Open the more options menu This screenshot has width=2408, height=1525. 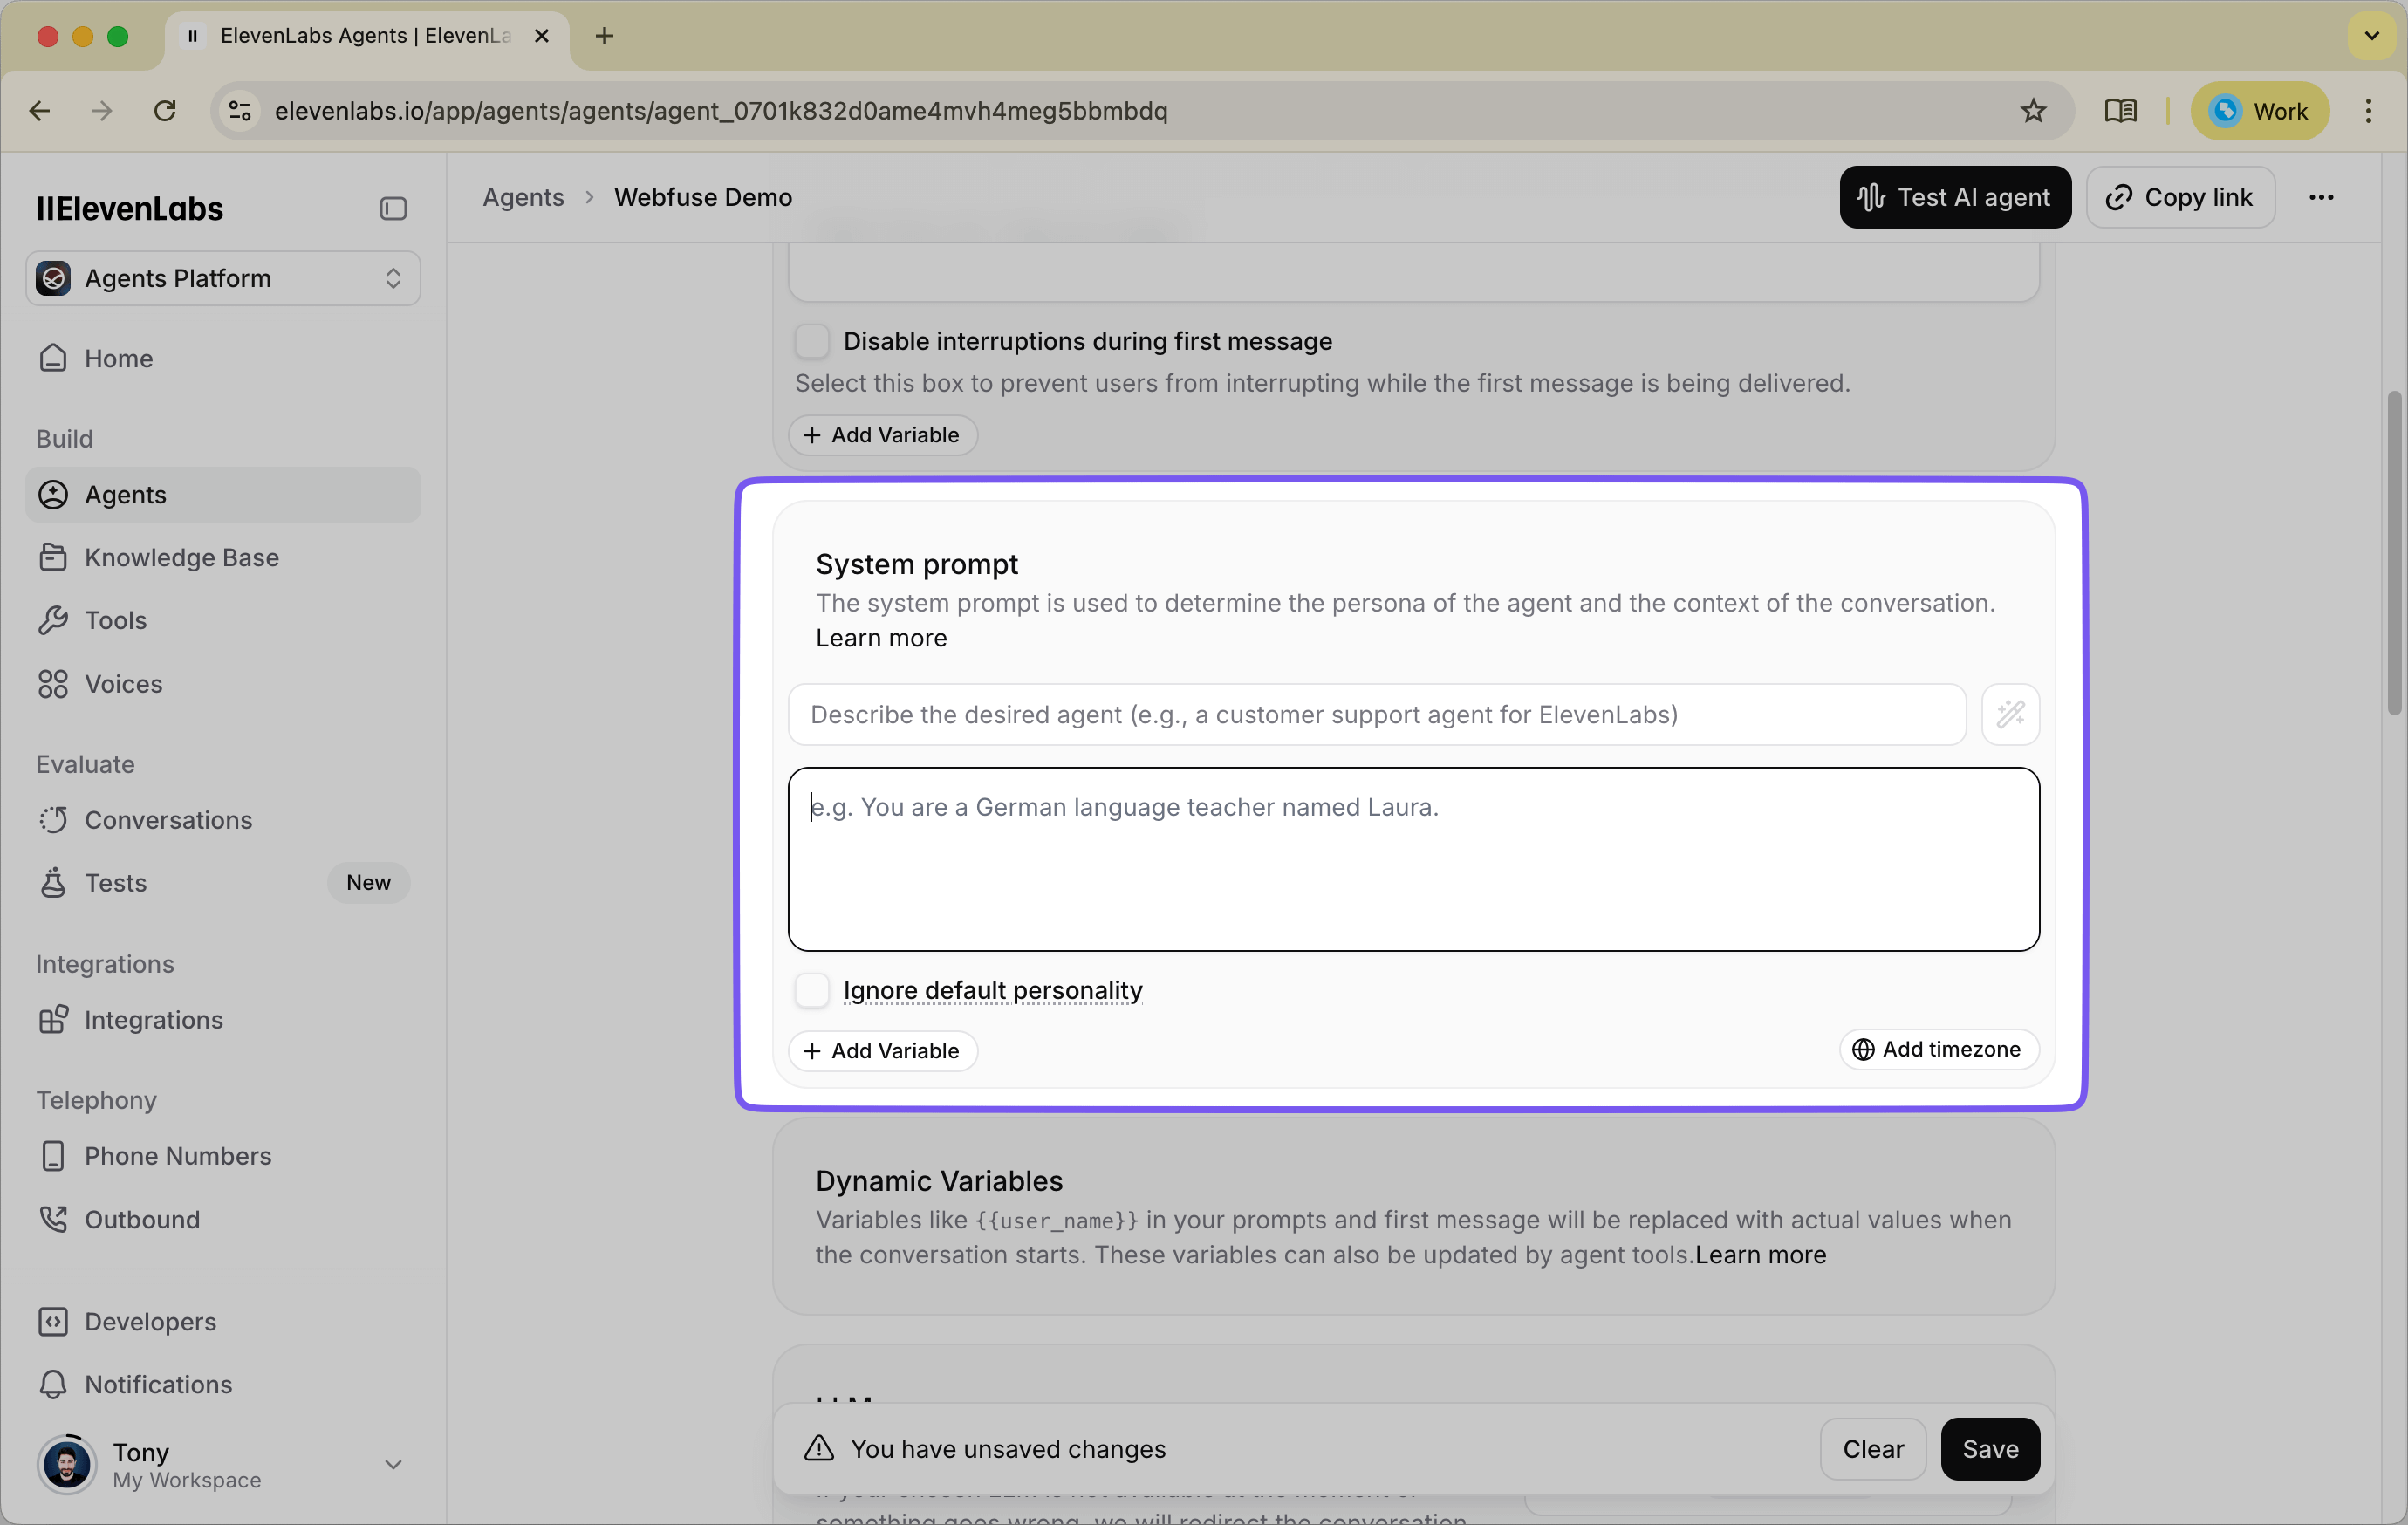[2322, 197]
